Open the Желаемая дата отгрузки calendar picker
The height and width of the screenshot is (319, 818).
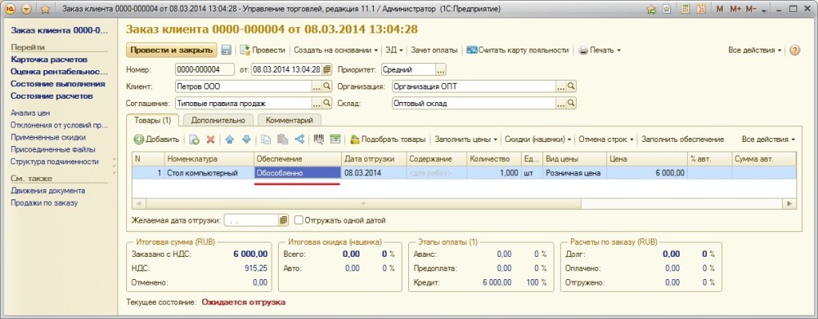click(x=283, y=220)
